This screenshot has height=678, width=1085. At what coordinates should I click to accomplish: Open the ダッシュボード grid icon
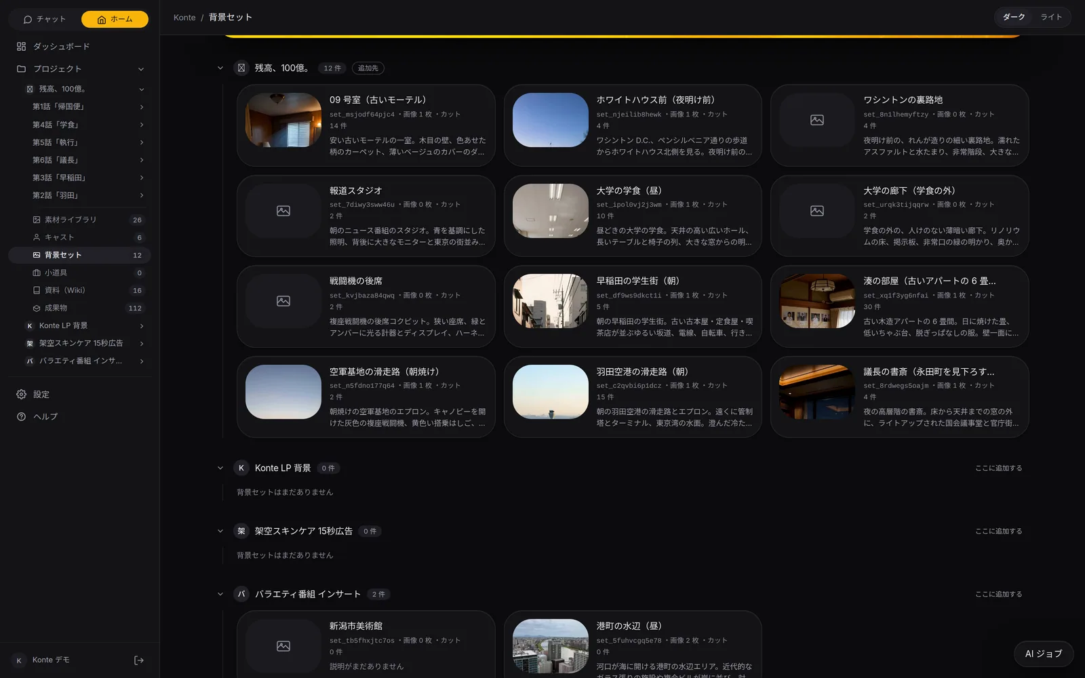point(21,47)
